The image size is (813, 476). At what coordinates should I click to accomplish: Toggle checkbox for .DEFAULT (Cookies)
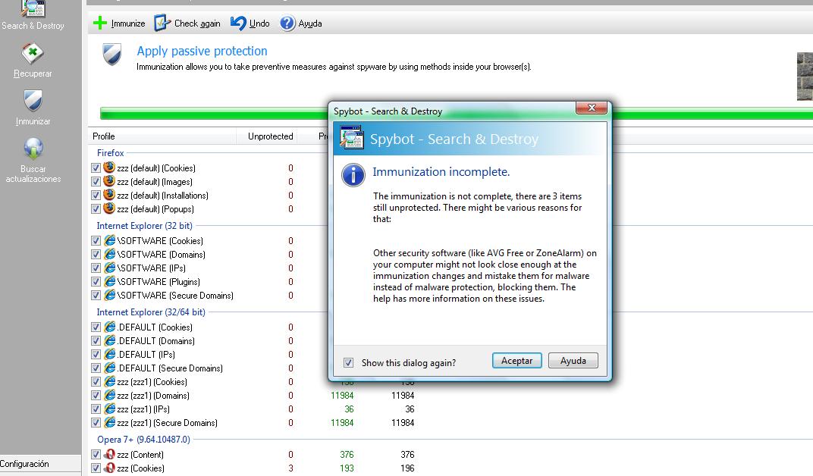coord(96,327)
